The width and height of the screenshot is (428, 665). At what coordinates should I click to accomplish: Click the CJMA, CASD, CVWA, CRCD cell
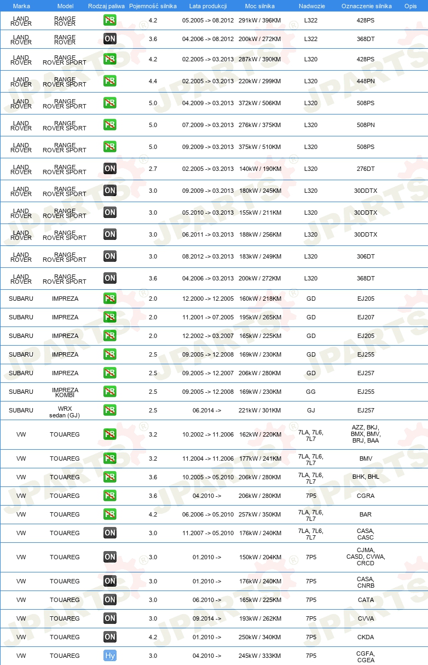tap(366, 557)
